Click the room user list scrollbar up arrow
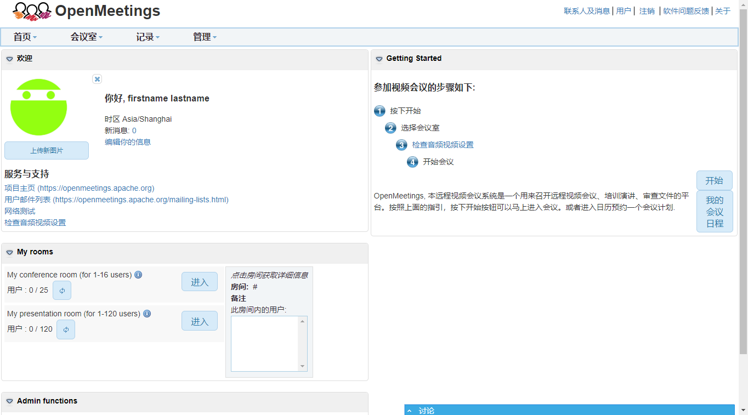This screenshot has width=748, height=415. [x=302, y=321]
